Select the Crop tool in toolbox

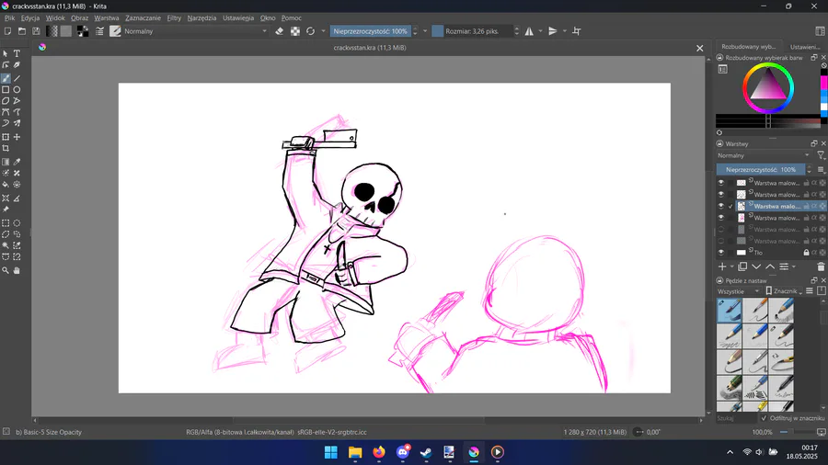click(x=6, y=149)
